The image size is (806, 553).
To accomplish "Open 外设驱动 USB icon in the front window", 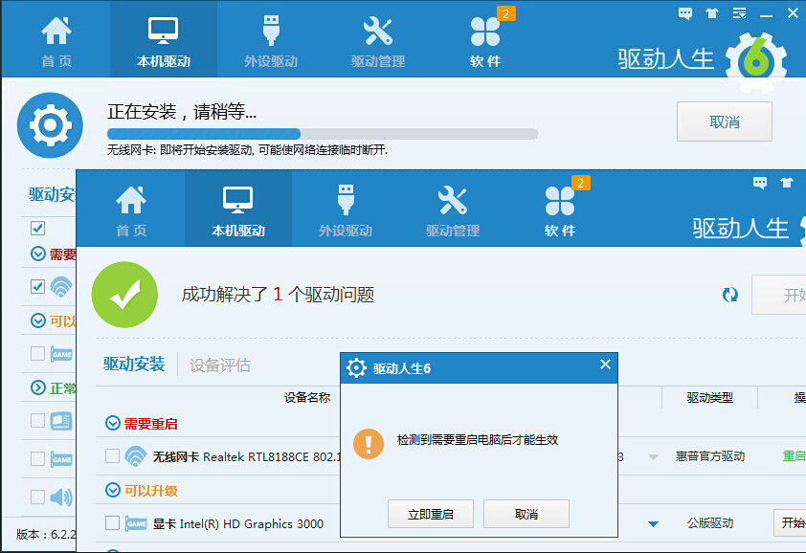I will (345, 201).
